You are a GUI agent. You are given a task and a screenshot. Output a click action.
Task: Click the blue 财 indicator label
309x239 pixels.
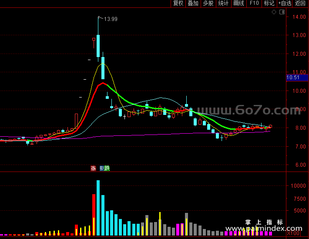click(x=102, y=168)
